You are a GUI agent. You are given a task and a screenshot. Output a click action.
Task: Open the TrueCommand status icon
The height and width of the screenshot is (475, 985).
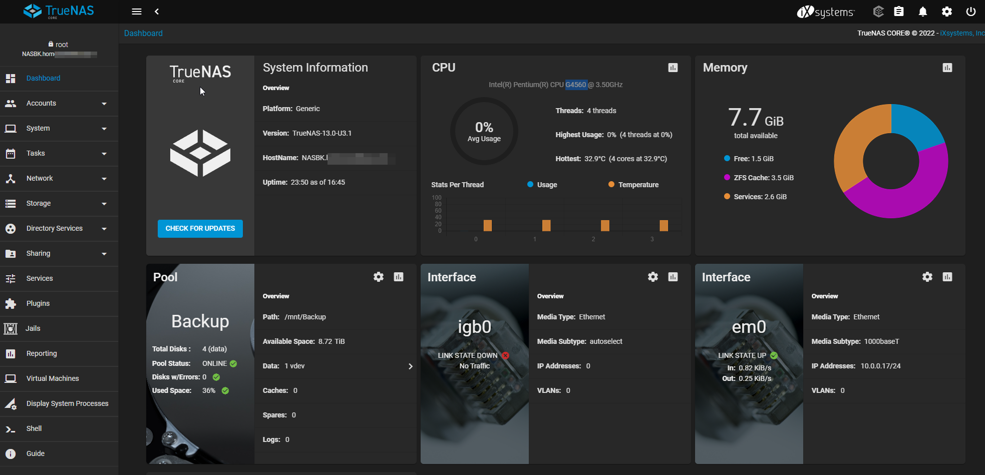coord(878,12)
